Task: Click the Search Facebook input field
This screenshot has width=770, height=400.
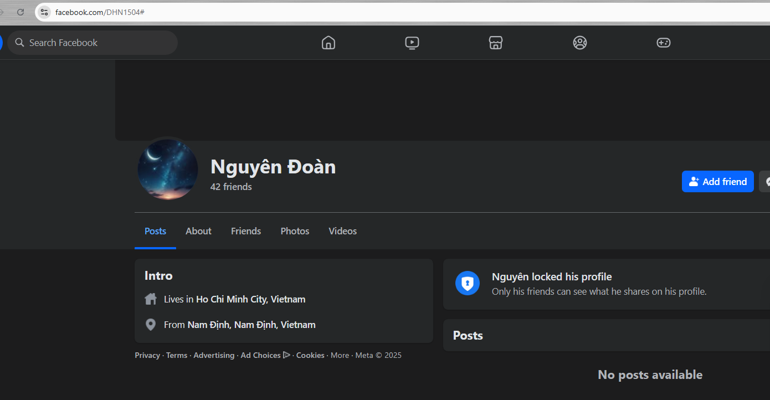Action: tap(93, 43)
